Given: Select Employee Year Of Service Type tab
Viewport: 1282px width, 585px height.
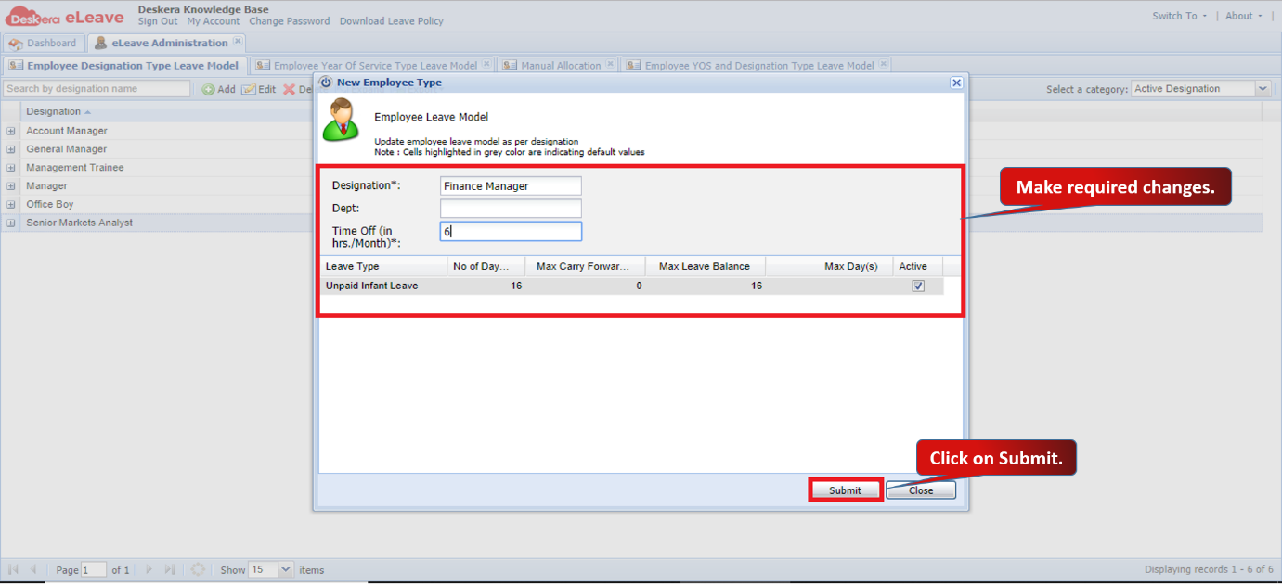Looking at the screenshot, I should (371, 66).
